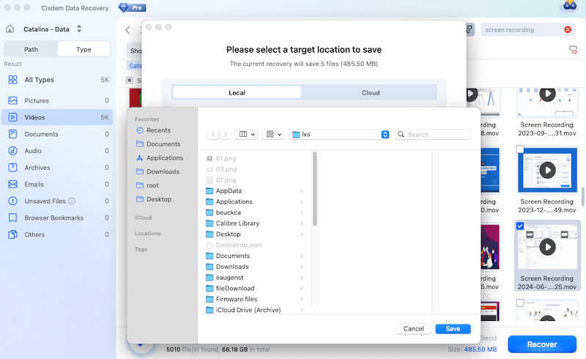
Task: Clear the screen recording search text
Action: 568,29
